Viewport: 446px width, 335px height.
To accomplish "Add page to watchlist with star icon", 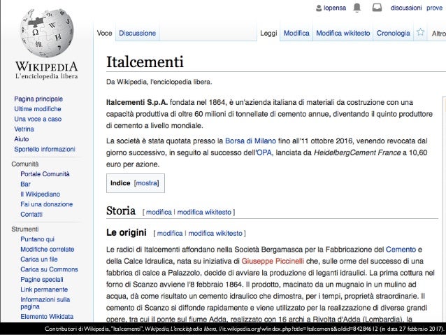I will (x=420, y=32).
